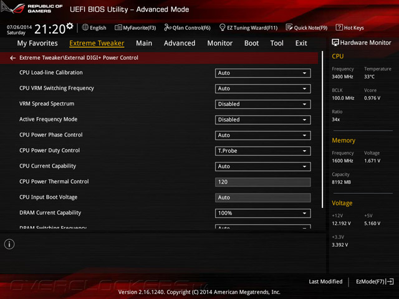The width and height of the screenshot is (399, 299).
Task: Click the info circle icon
Action: click(x=9, y=244)
